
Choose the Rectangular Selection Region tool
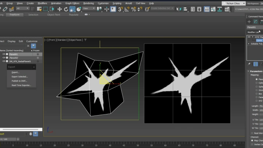[x=46, y=9]
